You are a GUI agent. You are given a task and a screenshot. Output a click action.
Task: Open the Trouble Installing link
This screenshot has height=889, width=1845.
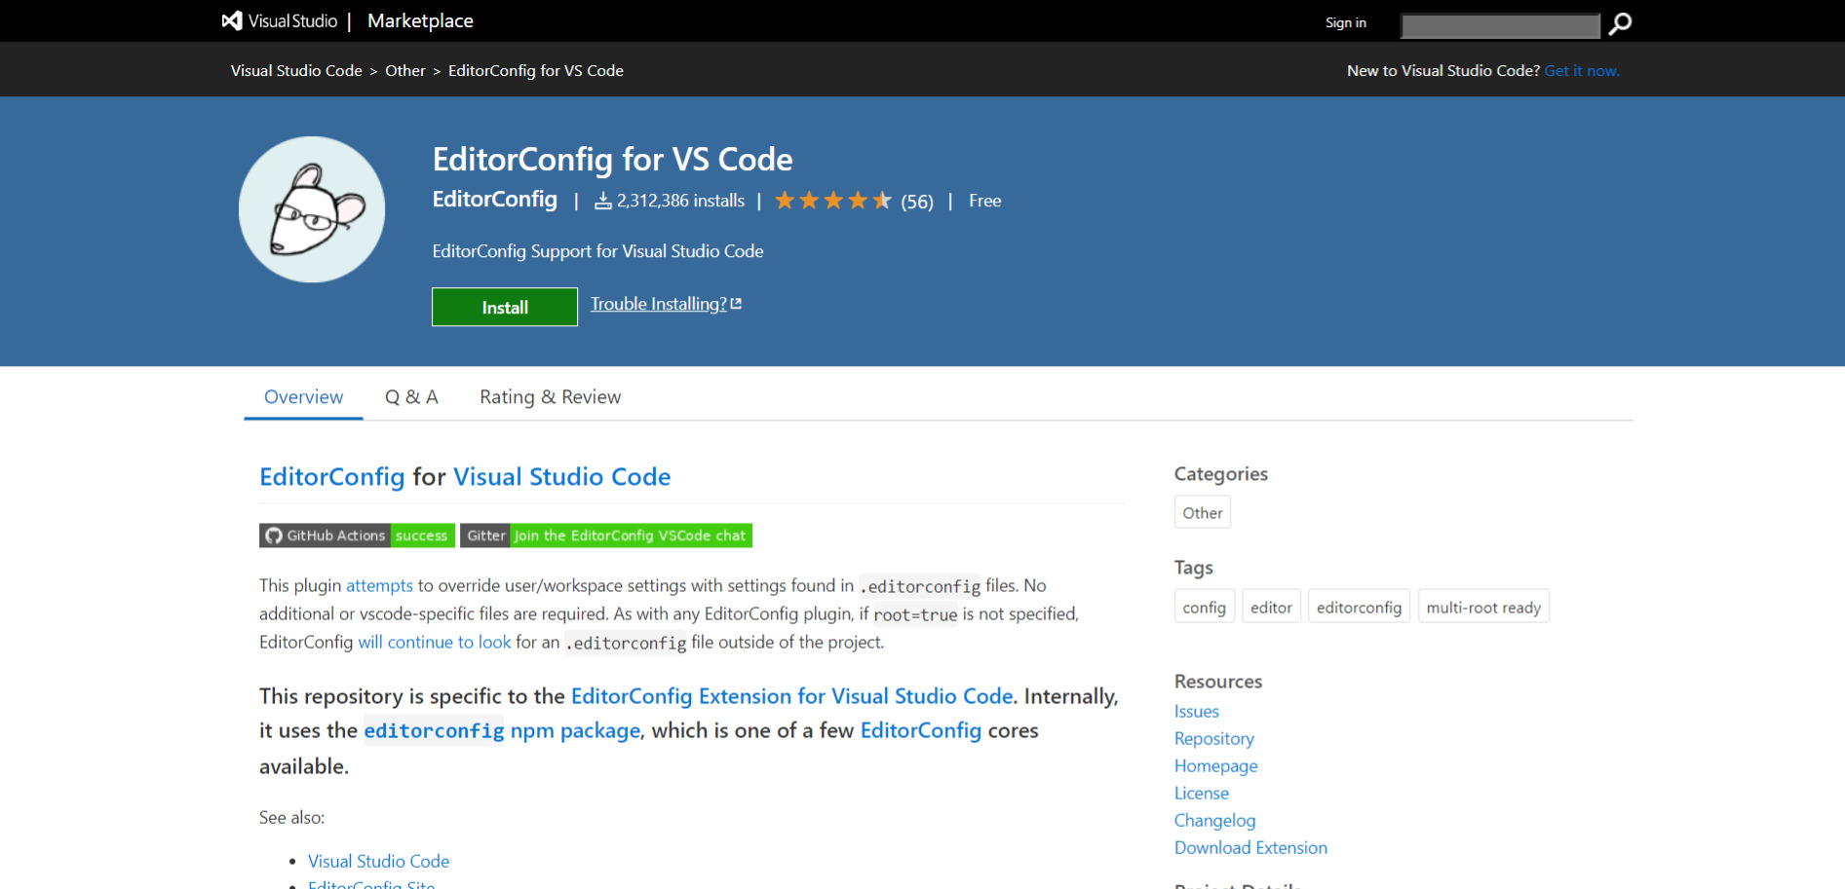(666, 304)
